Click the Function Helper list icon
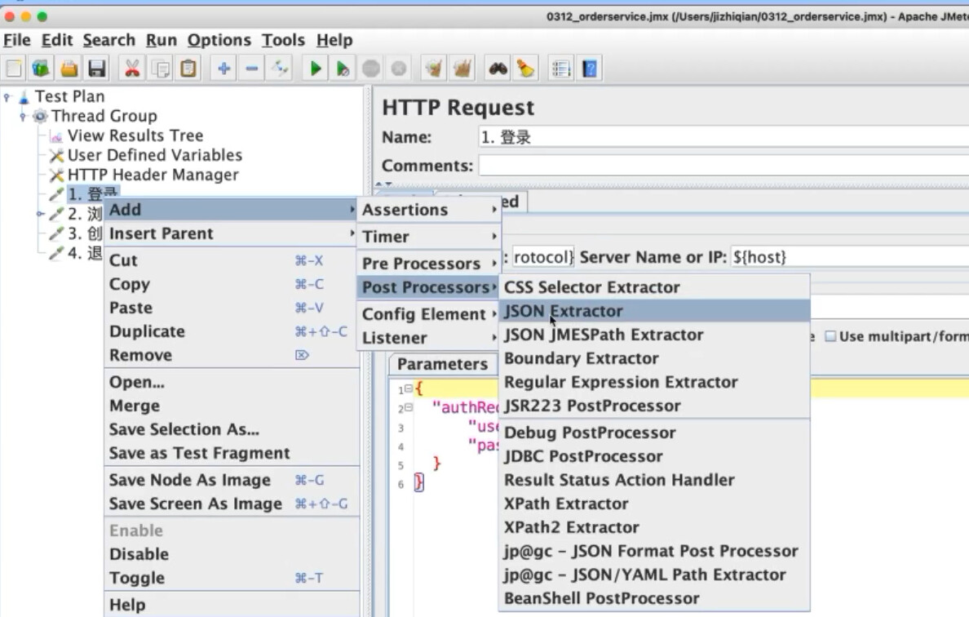Image resolution: width=969 pixels, height=617 pixels. (561, 68)
